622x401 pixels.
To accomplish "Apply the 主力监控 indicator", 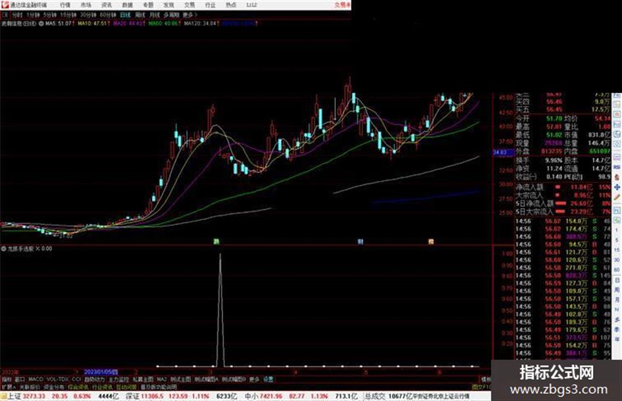I will 118,379.
